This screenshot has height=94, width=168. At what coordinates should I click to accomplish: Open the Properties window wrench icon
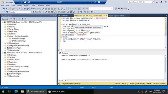pyautogui.click(x=119, y=9)
